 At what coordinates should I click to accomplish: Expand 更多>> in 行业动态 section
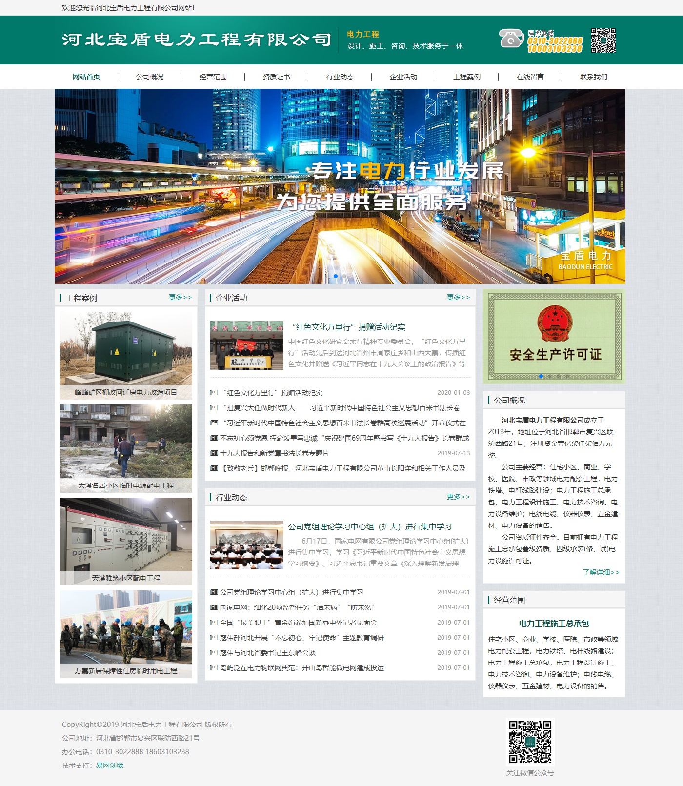click(x=458, y=497)
